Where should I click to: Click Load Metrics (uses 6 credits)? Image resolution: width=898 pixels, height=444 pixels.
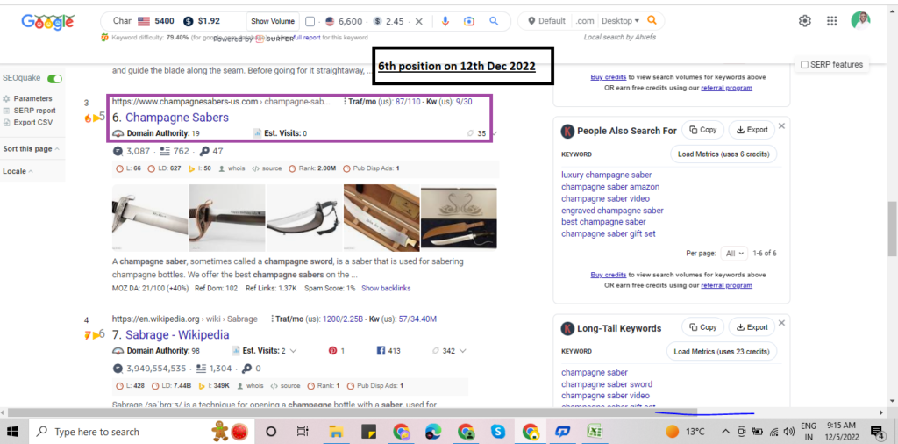(x=723, y=154)
